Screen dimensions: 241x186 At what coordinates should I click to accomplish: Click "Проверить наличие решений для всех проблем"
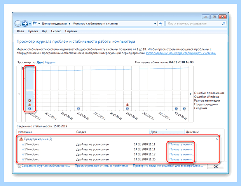pos(168,166)
